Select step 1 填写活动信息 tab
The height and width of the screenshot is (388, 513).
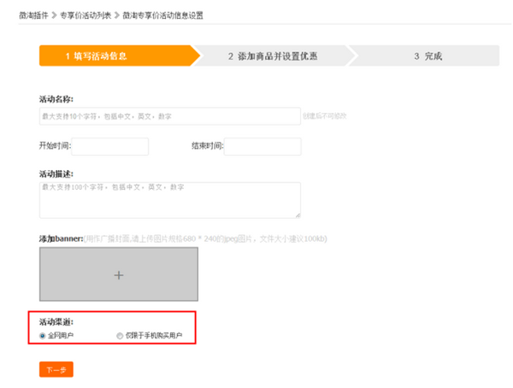[118, 56]
